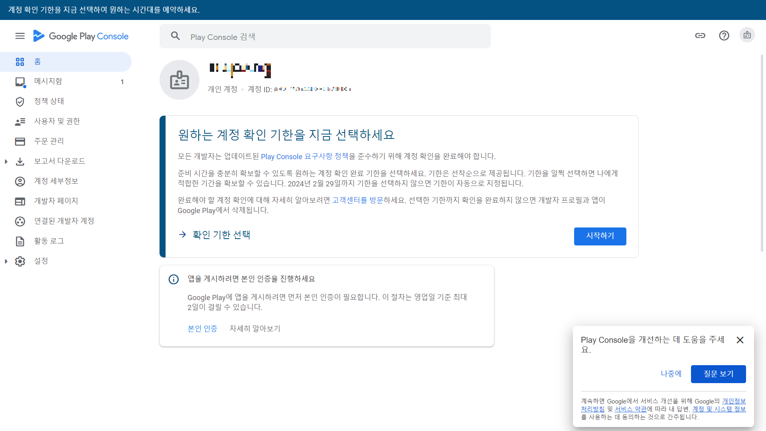Click the 홈 dashboard icon
The width and height of the screenshot is (766, 431).
(20, 61)
